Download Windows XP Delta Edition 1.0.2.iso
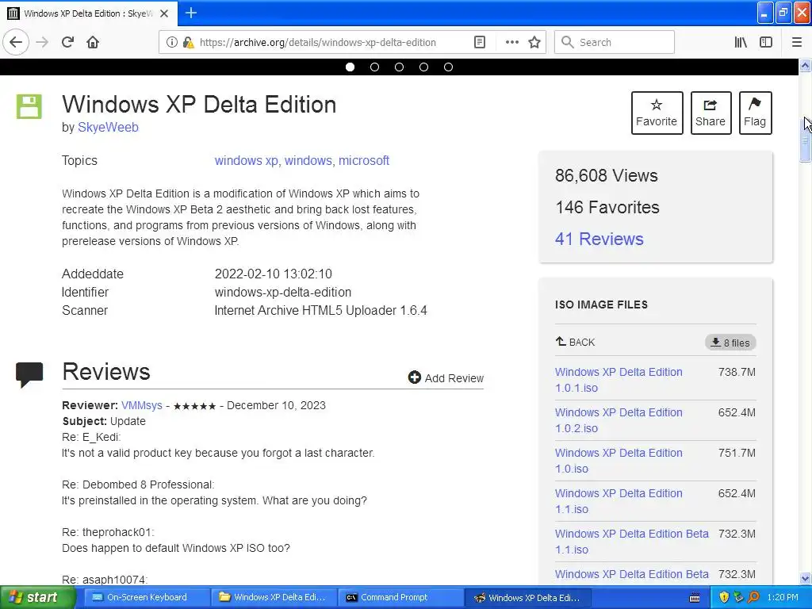 pos(619,420)
